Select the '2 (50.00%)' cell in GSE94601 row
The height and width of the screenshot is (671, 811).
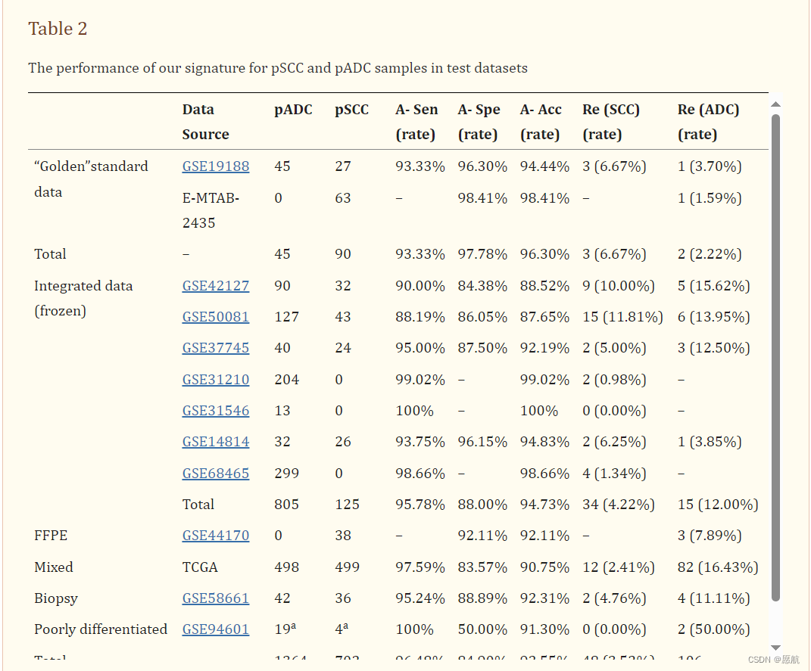click(x=714, y=629)
